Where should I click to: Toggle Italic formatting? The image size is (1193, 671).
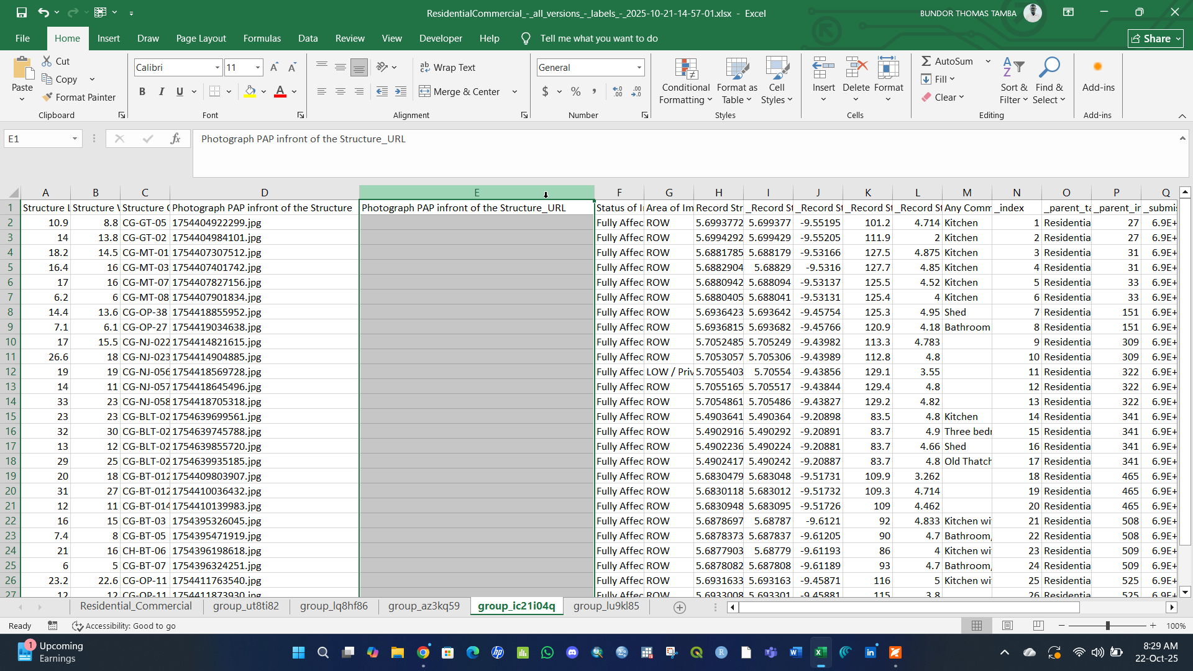coord(162,92)
